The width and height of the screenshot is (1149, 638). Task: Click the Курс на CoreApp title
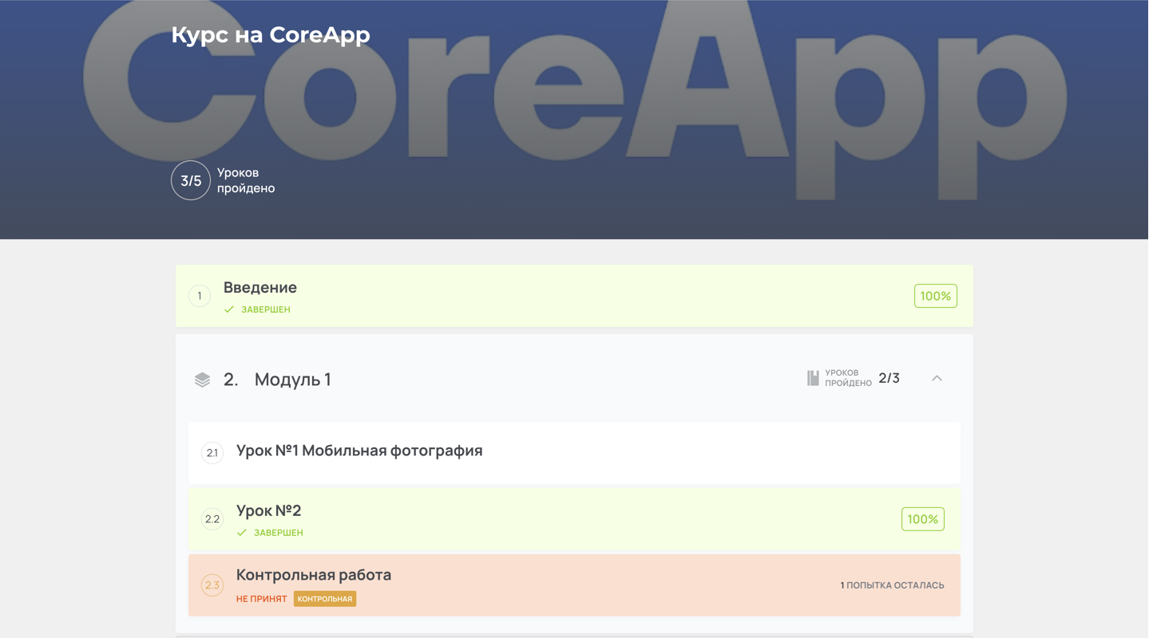coord(271,35)
